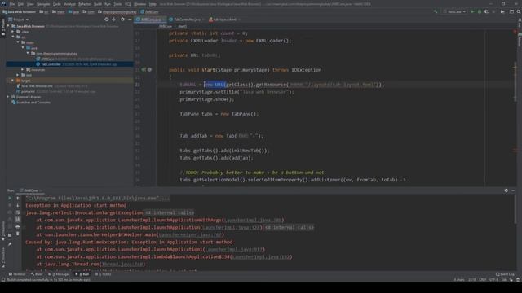The height and width of the screenshot is (293, 522).
Task: Open the Build menu
Action: [98, 4]
